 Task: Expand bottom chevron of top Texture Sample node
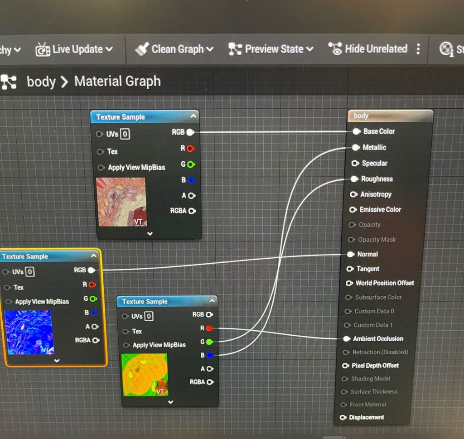coord(150,234)
